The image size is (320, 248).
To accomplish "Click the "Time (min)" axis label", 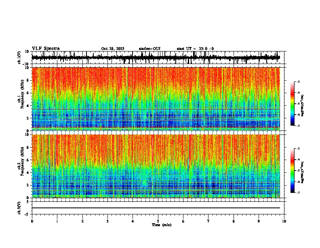I will pos(162,225).
